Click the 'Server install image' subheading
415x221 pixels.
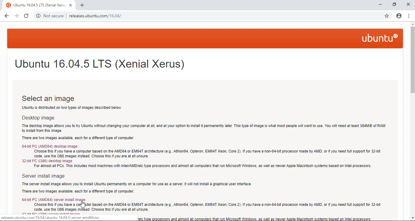(43, 176)
